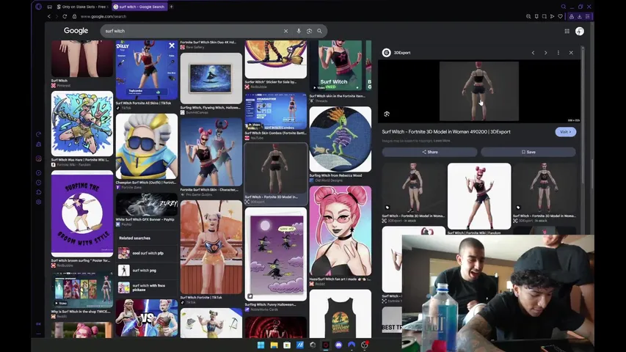Click the heart bookmark icon in toolbar
Image resolution: width=626 pixels, height=352 pixels.
[560, 16]
